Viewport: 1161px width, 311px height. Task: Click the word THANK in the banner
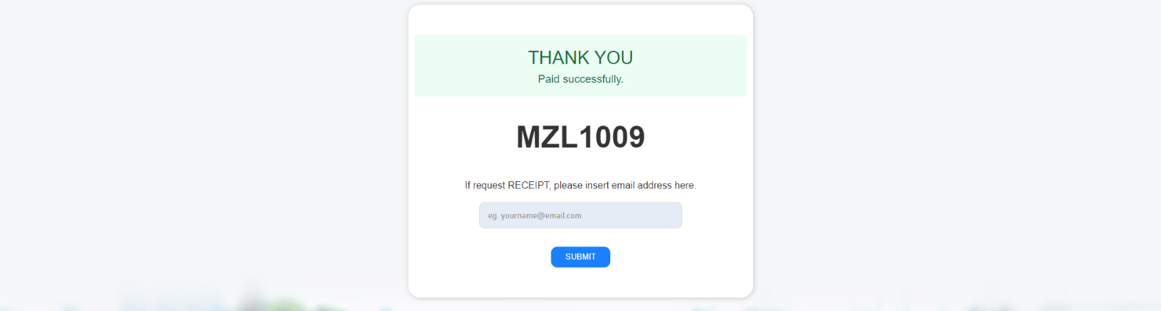coord(558,57)
